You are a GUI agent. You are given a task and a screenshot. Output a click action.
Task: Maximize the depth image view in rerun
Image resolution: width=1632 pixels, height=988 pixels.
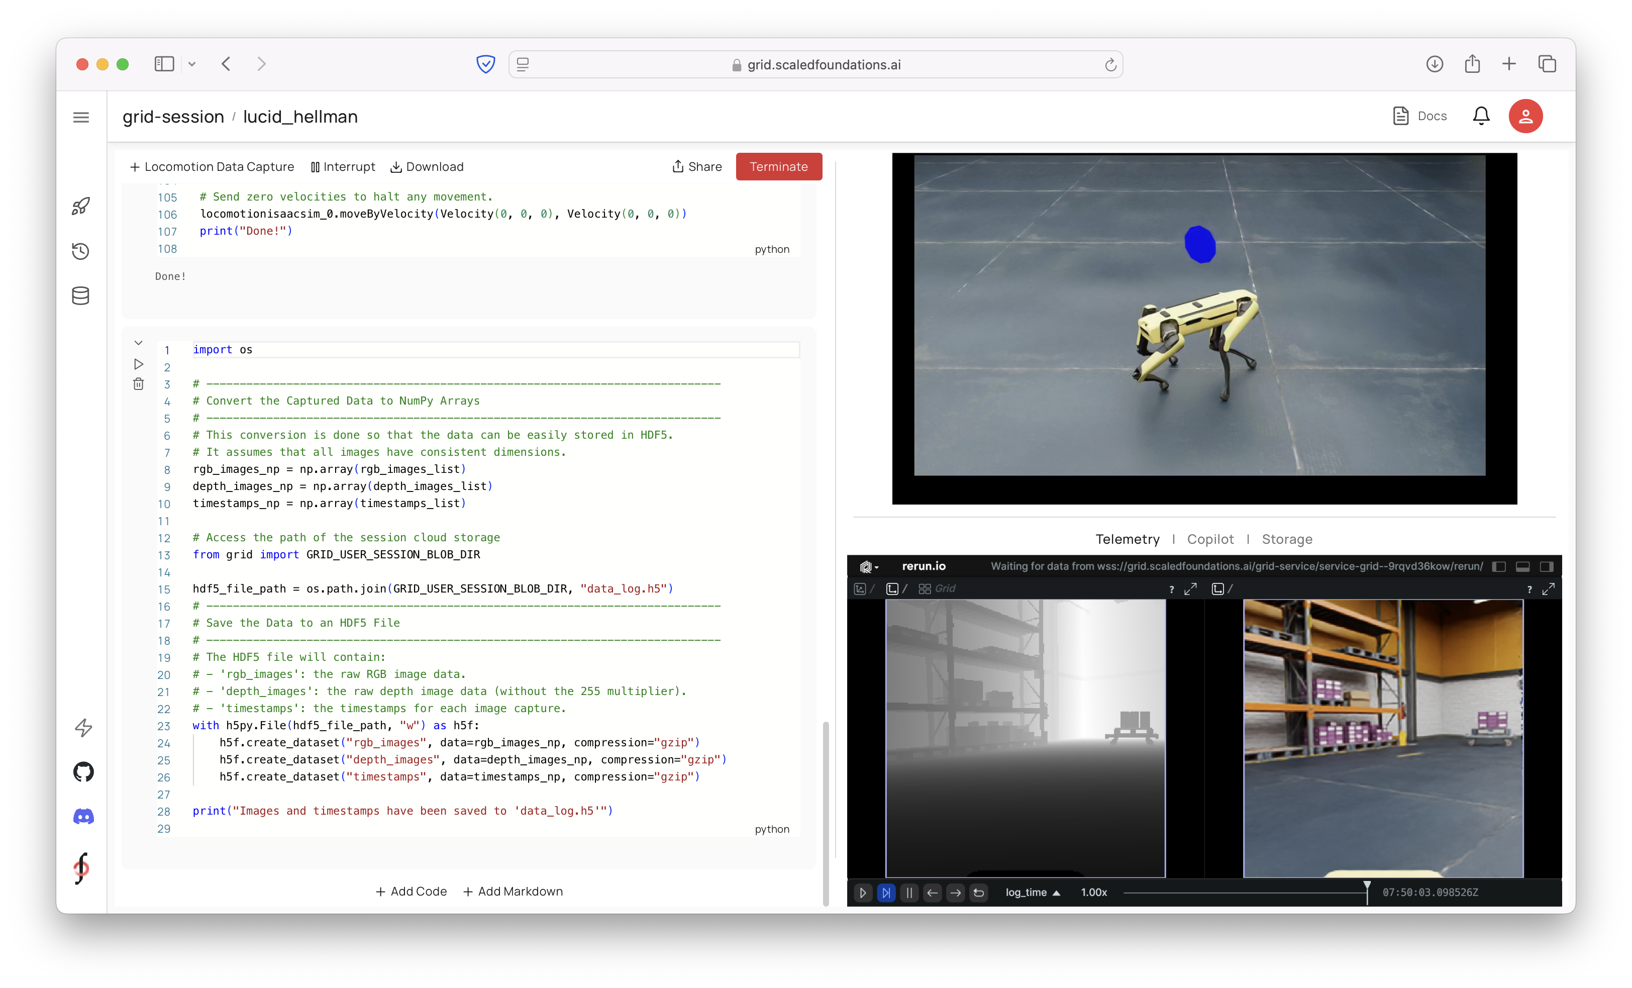pyautogui.click(x=1190, y=588)
